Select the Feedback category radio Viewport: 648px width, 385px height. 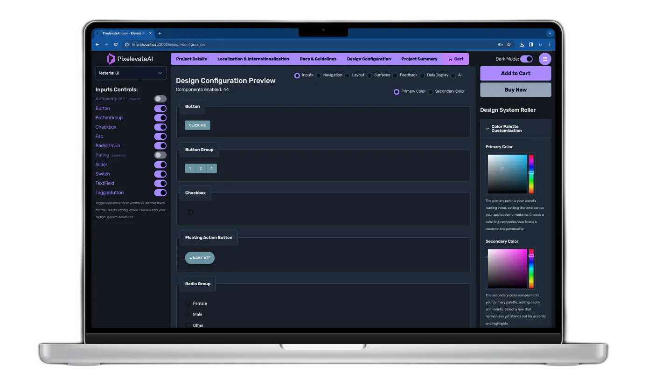click(395, 76)
